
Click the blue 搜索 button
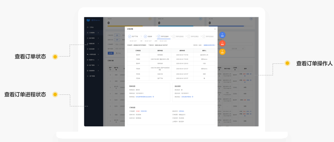[111, 53]
